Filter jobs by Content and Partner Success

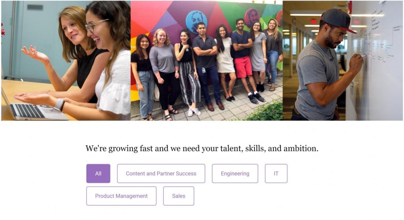161,173
